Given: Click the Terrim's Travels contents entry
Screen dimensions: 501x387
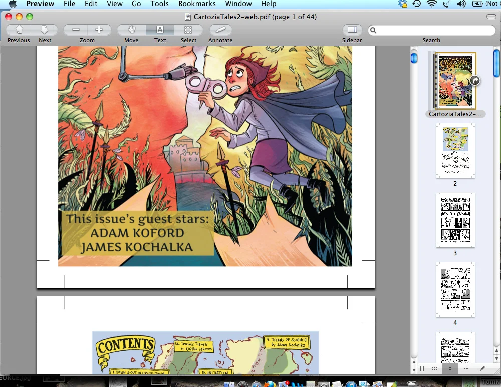Looking at the screenshot, I should 193,346.
